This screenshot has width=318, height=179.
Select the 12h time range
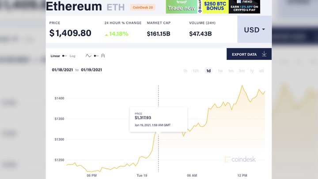pos(196,71)
